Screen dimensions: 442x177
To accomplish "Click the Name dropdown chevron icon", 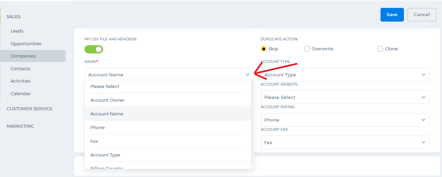I will [247, 75].
